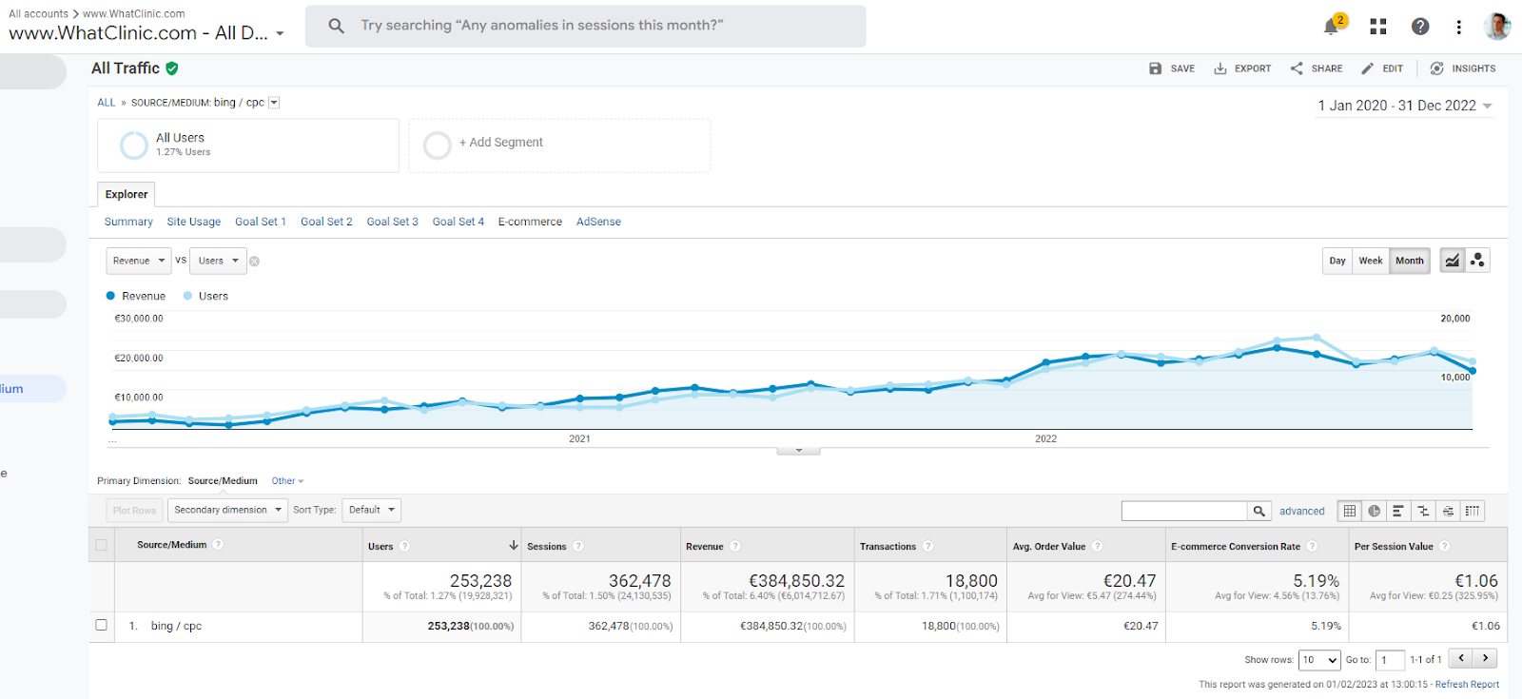1522x699 pixels.
Task: Open the Goal Set 1 tab
Action: (261, 222)
